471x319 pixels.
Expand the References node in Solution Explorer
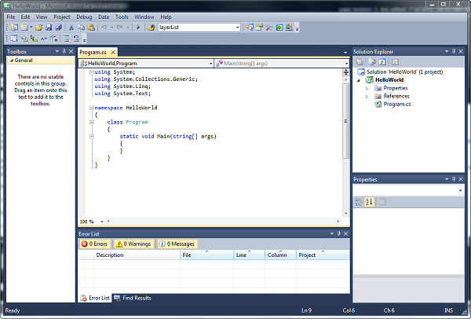367,96
